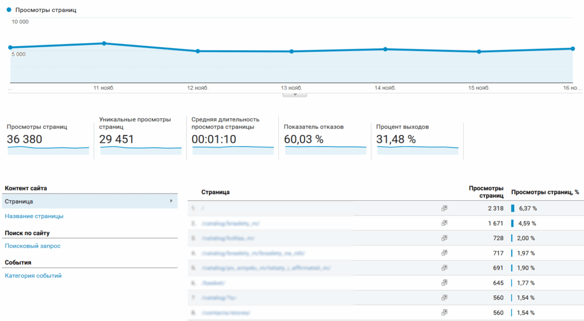Open Категория событий link

(33, 275)
